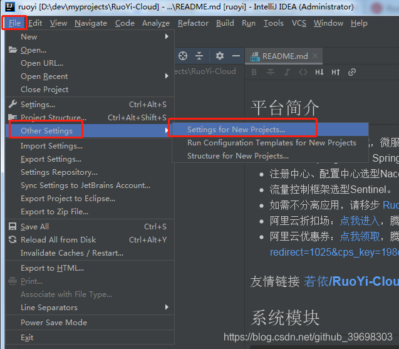The image size is (399, 349).
Task: Hide project panel with minus icon
Action: tap(236, 56)
